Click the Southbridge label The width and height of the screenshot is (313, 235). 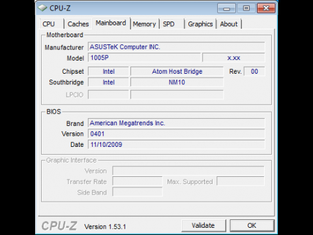coord(67,82)
